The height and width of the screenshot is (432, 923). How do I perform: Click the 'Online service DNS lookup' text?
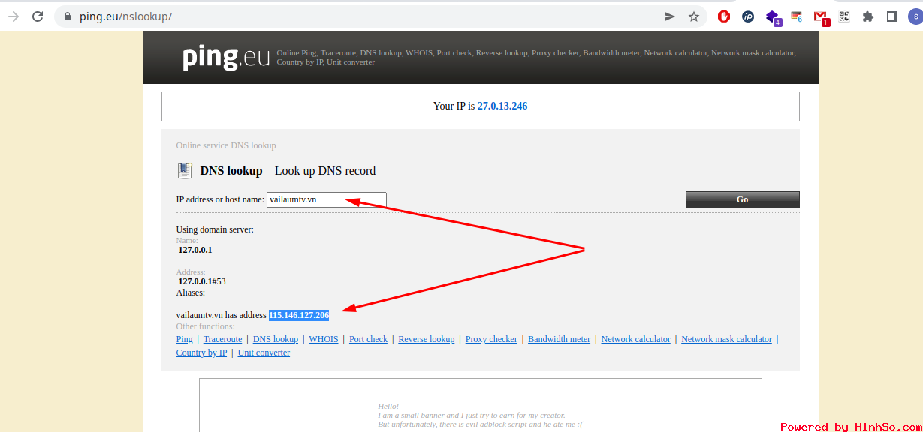point(226,145)
